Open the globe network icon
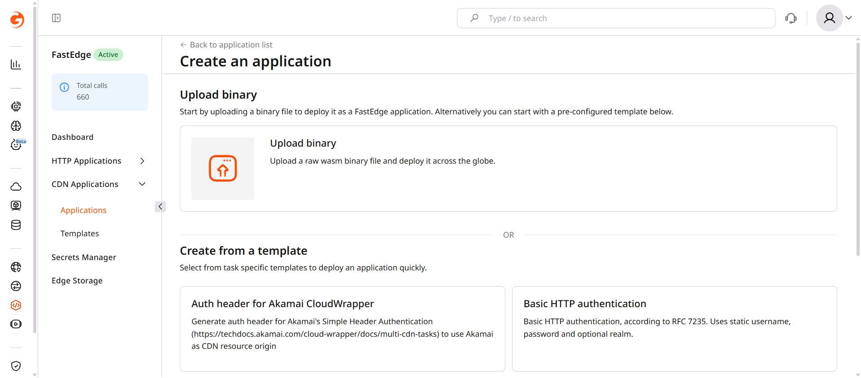 pos(16,267)
